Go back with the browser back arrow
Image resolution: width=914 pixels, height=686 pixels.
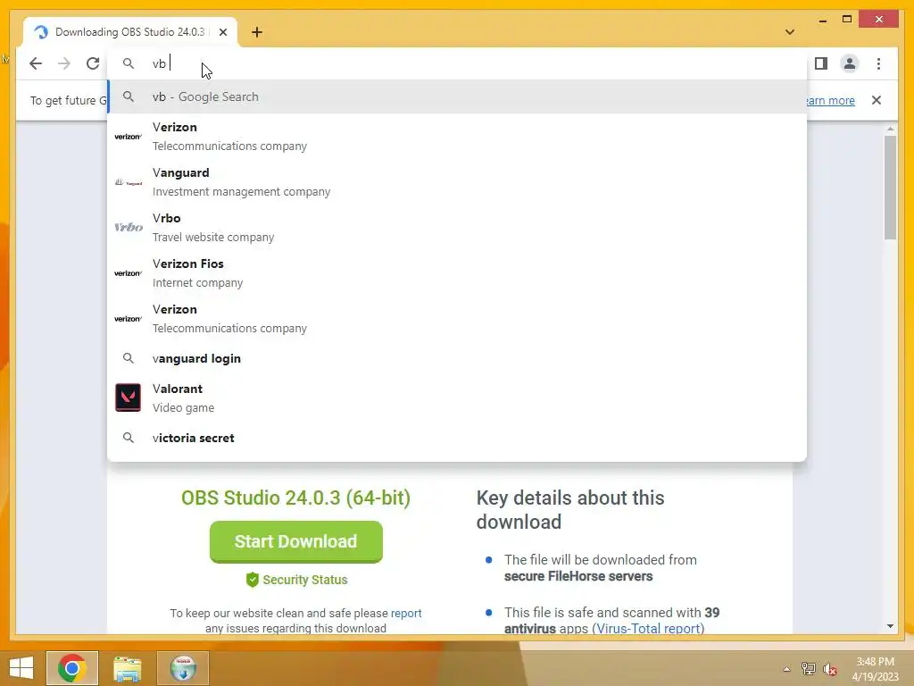(x=36, y=63)
